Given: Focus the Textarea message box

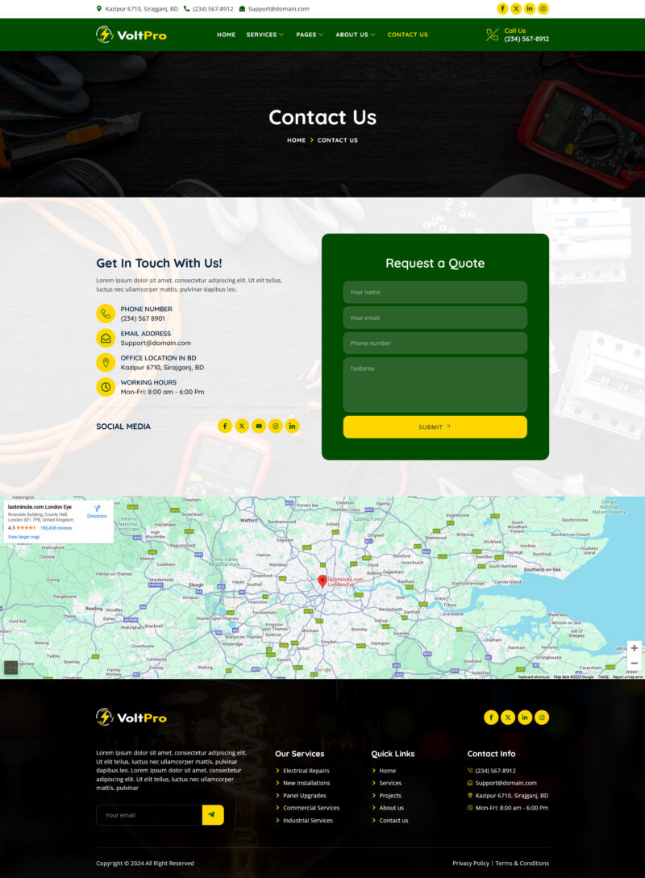Looking at the screenshot, I should [x=435, y=385].
